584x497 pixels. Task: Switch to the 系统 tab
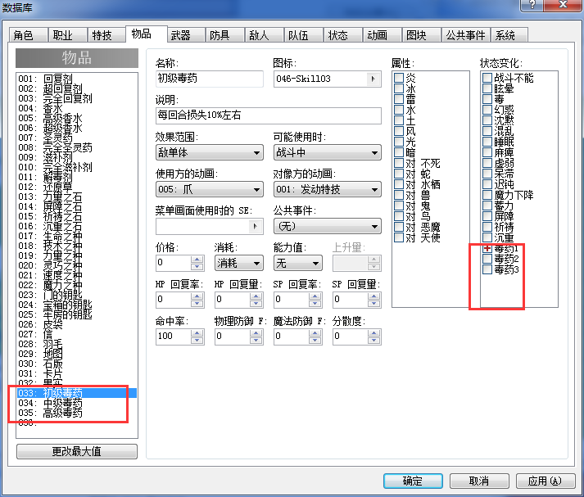(x=509, y=35)
